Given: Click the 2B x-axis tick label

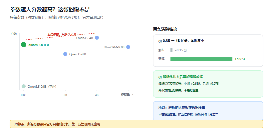Looking at the screenshot, I should (65, 95).
